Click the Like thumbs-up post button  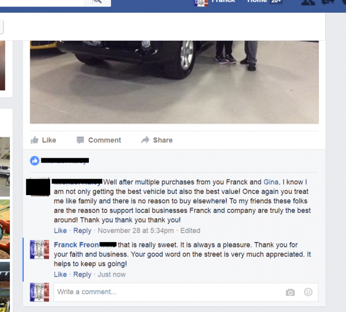pos(43,140)
